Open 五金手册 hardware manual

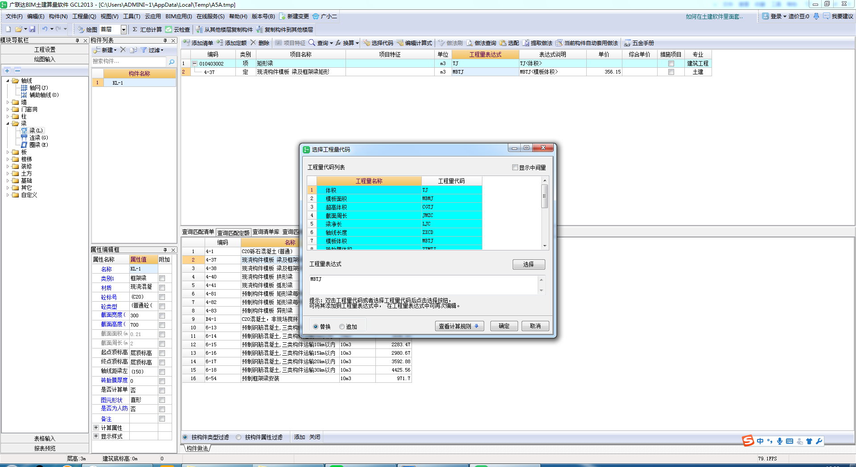tap(639, 43)
